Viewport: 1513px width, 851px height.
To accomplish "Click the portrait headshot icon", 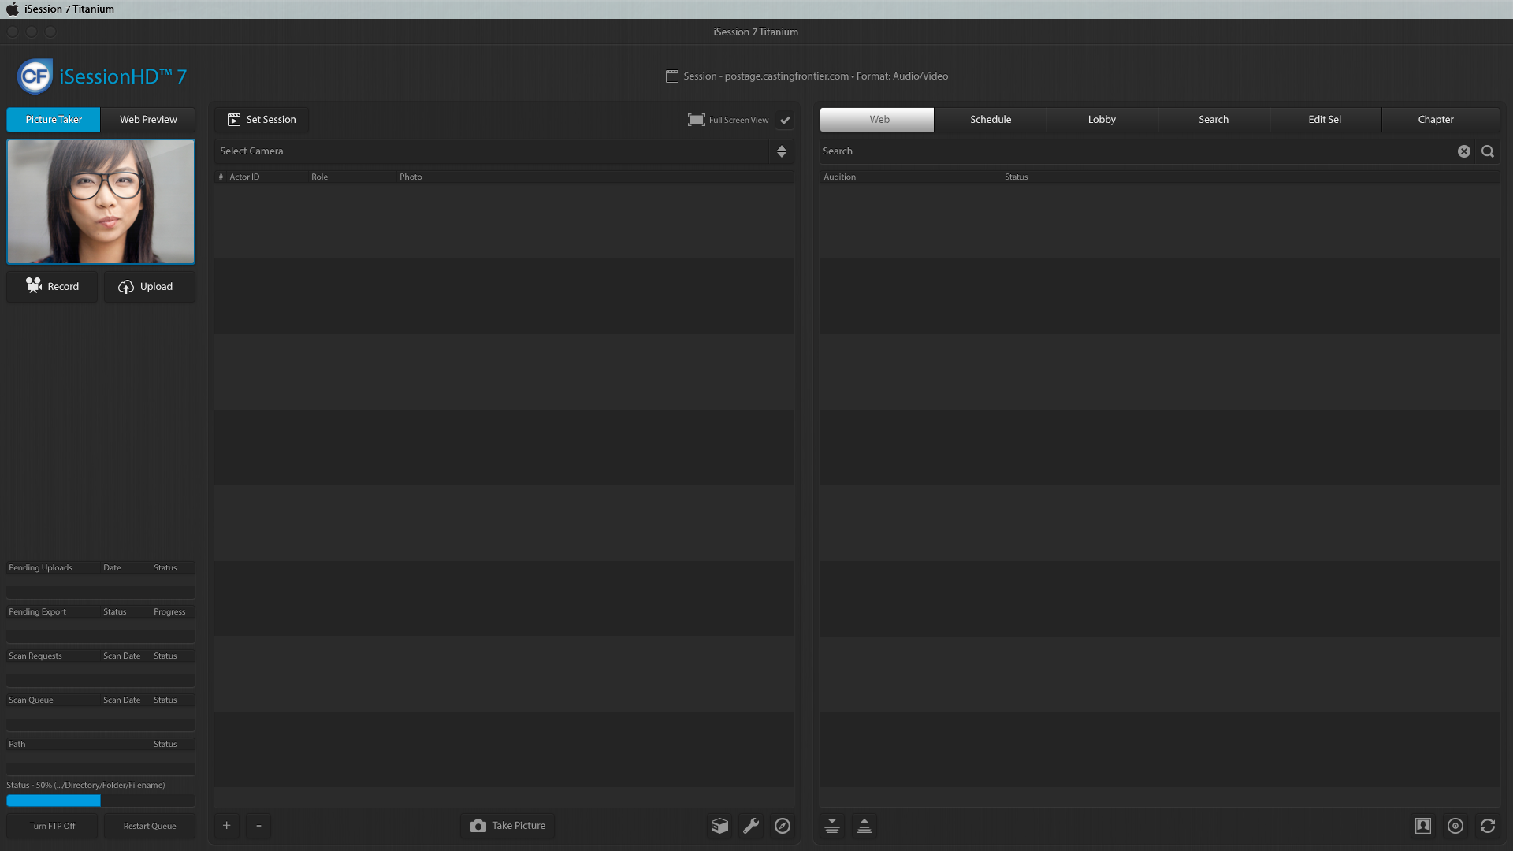I will [1422, 826].
